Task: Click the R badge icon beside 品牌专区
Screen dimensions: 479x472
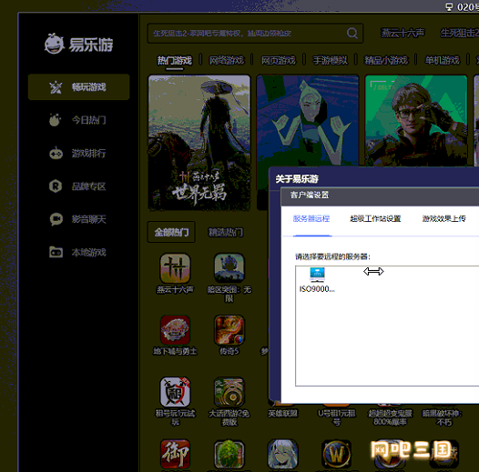Action: point(56,186)
